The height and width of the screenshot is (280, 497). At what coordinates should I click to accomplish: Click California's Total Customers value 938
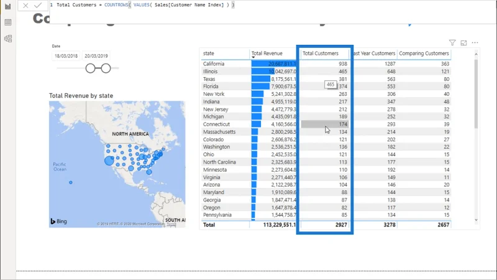[343, 64]
